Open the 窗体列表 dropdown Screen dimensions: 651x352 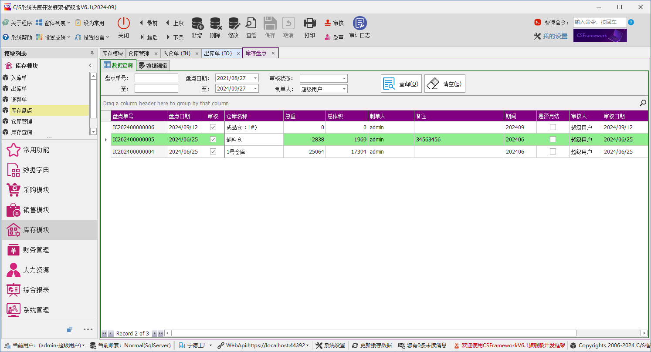53,23
